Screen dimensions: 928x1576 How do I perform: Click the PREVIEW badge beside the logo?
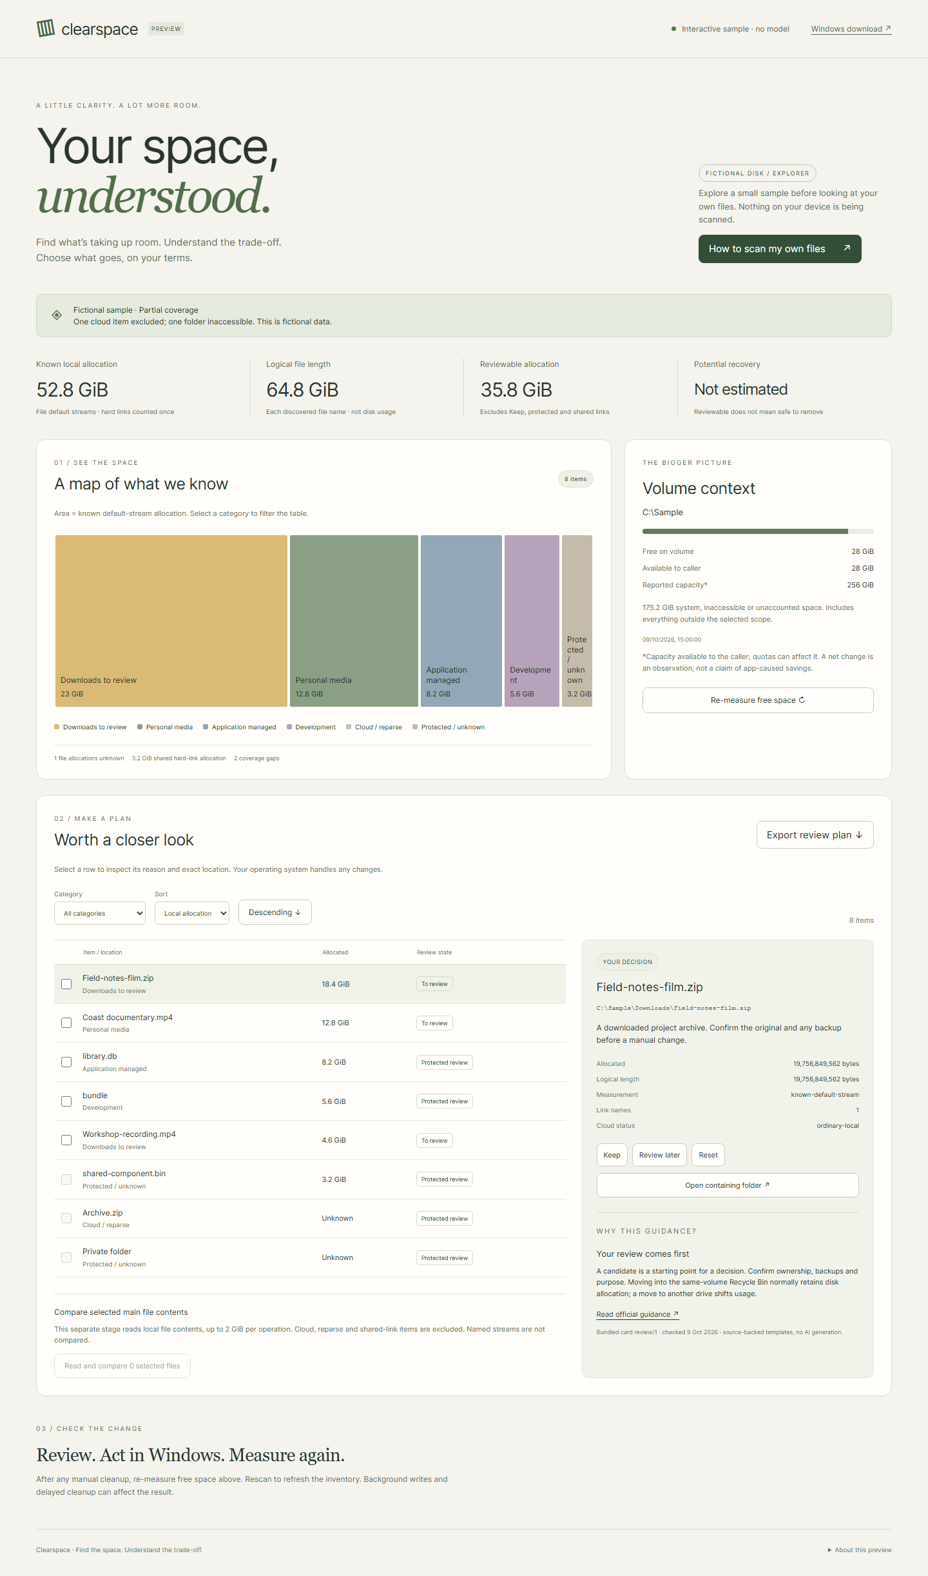[166, 29]
